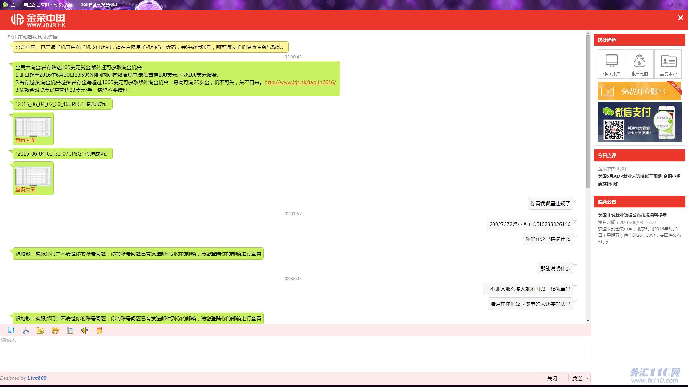Open the send file folder icon

tap(40, 330)
